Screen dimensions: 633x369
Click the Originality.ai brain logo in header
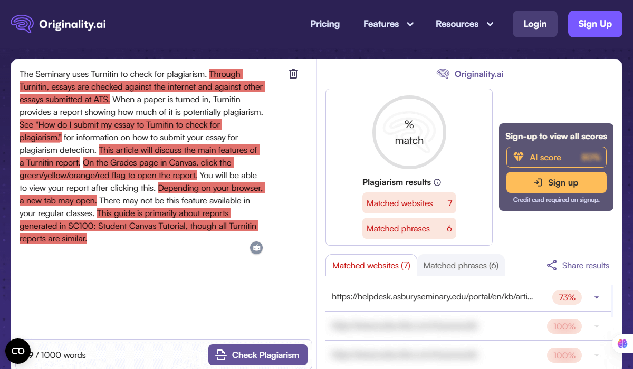(x=22, y=24)
